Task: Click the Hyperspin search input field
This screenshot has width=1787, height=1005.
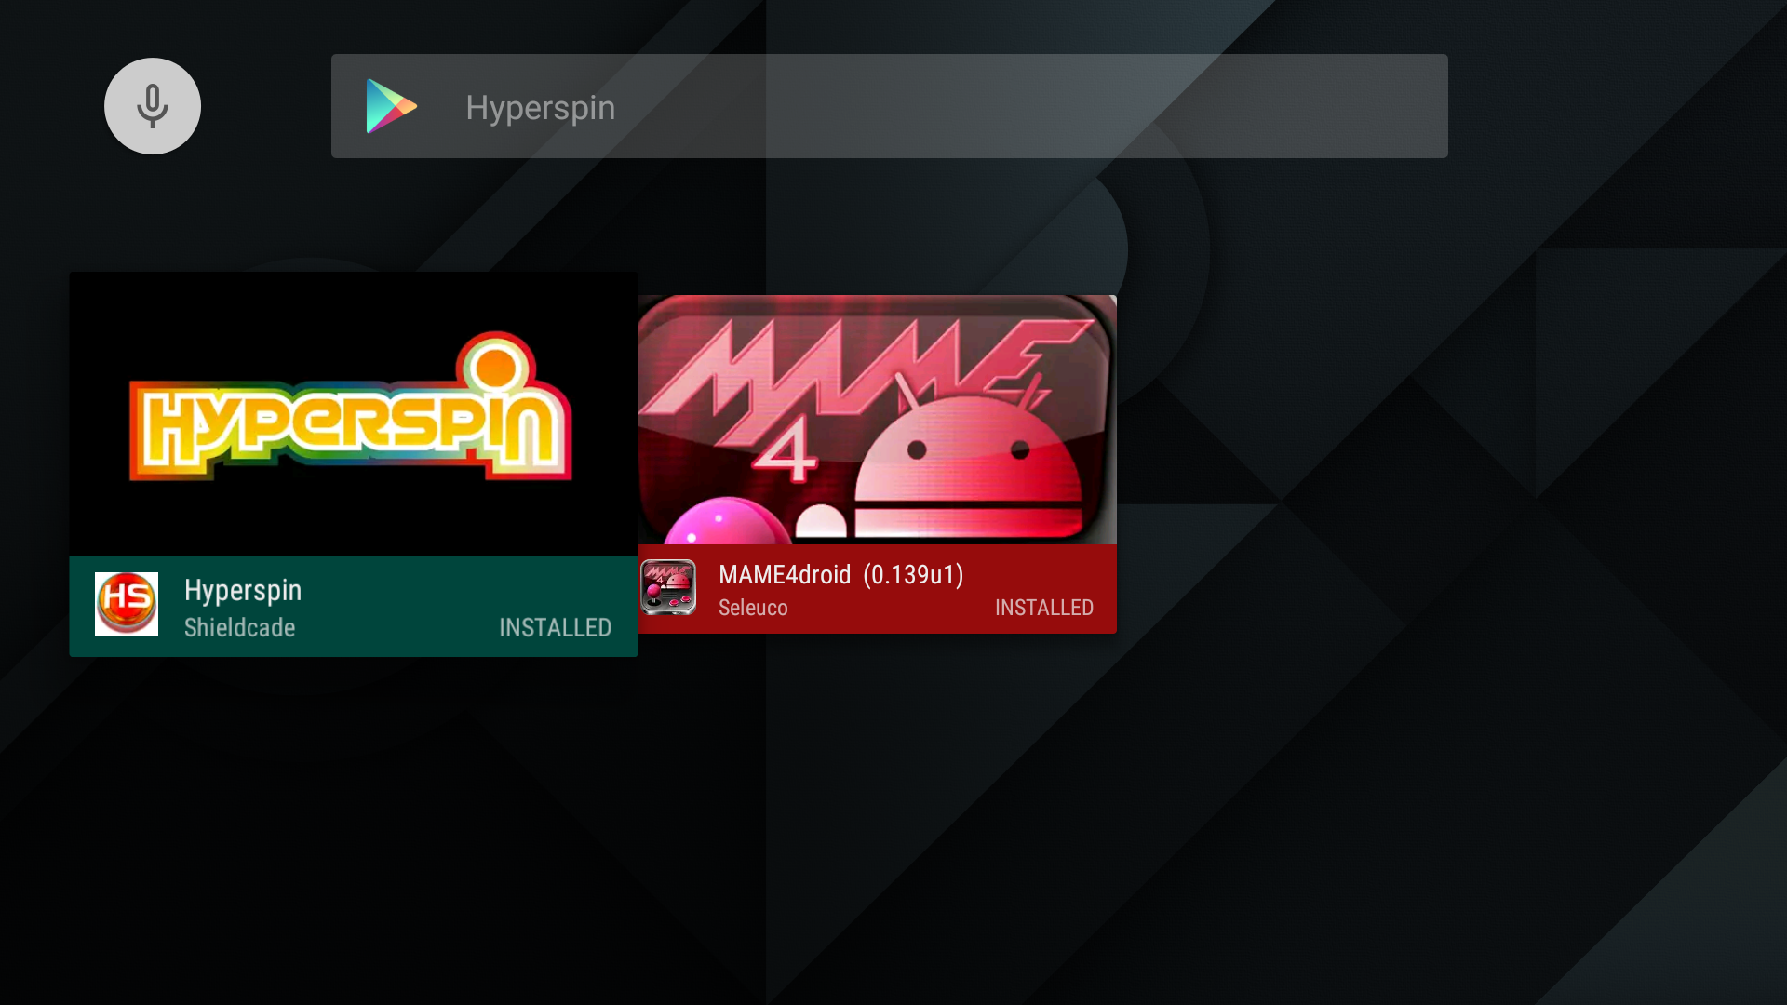Action: point(890,106)
